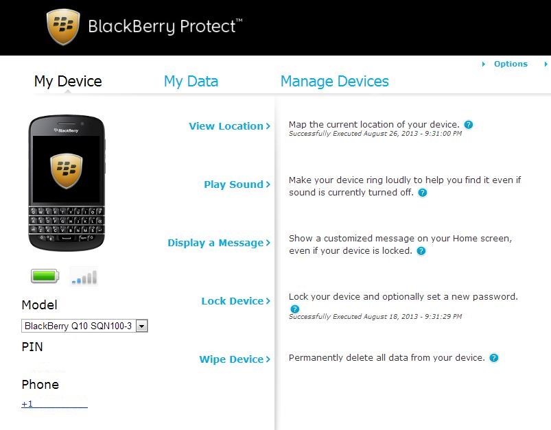Click the green battery level icon
This screenshot has width=551, height=430.
click(x=43, y=276)
